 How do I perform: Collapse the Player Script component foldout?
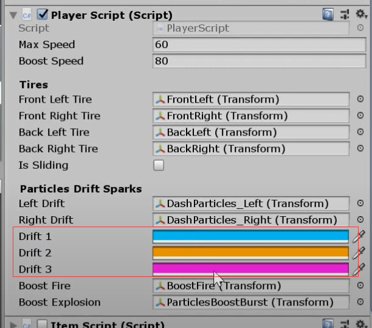point(13,15)
